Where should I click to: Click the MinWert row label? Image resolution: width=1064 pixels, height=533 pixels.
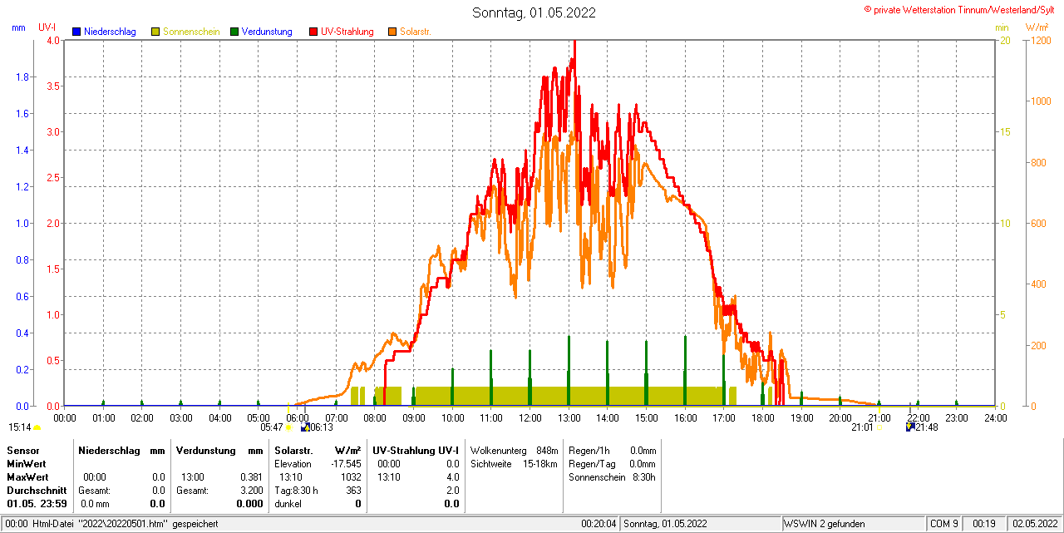[27, 463]
